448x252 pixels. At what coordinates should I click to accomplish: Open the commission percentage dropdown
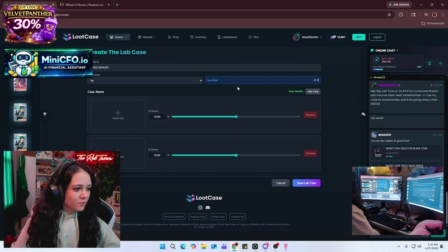coord(145,80)
